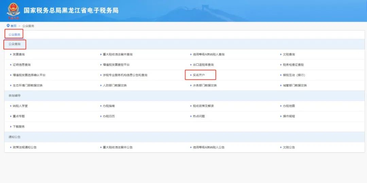Open 税务检查证查验 link
The image size is (367, 183).
293,65
